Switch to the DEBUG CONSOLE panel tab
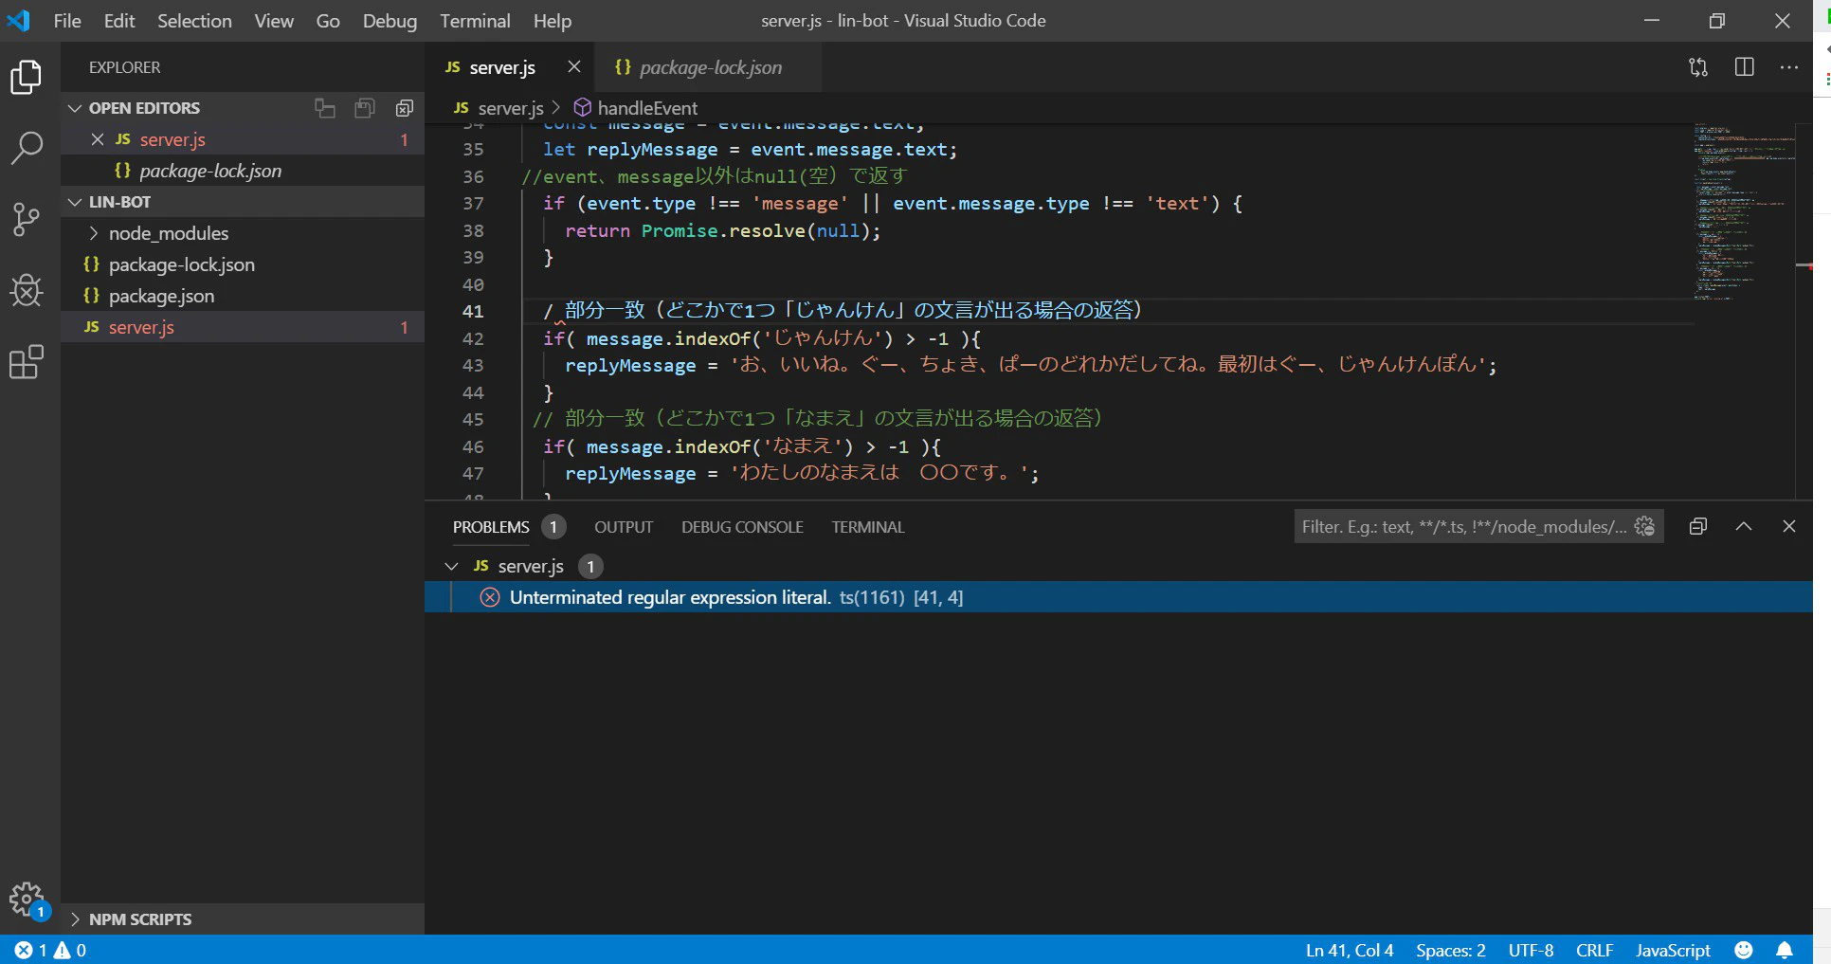1831x964 pixels. [x=742, y=527]
